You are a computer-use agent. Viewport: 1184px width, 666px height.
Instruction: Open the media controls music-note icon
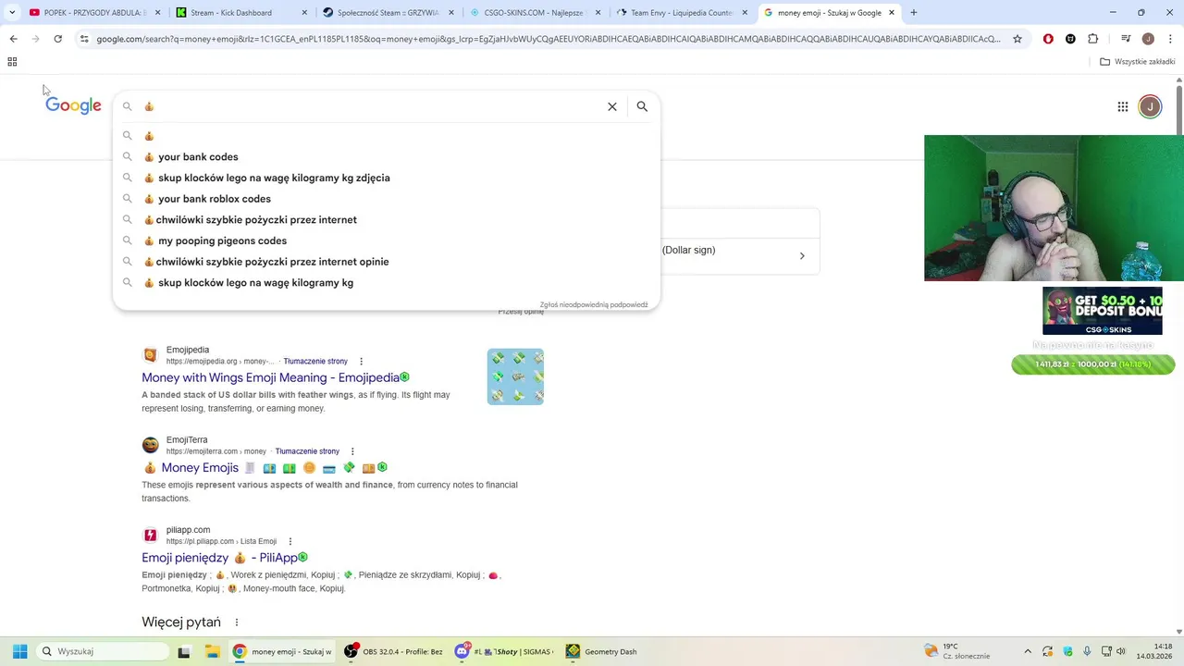(1126, 39)
